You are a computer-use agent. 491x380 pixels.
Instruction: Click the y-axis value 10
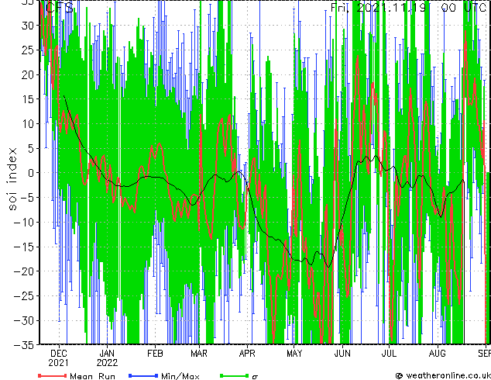(28, 124)
